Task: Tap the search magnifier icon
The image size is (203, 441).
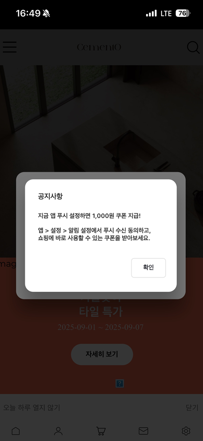Action: coord(193,47)
